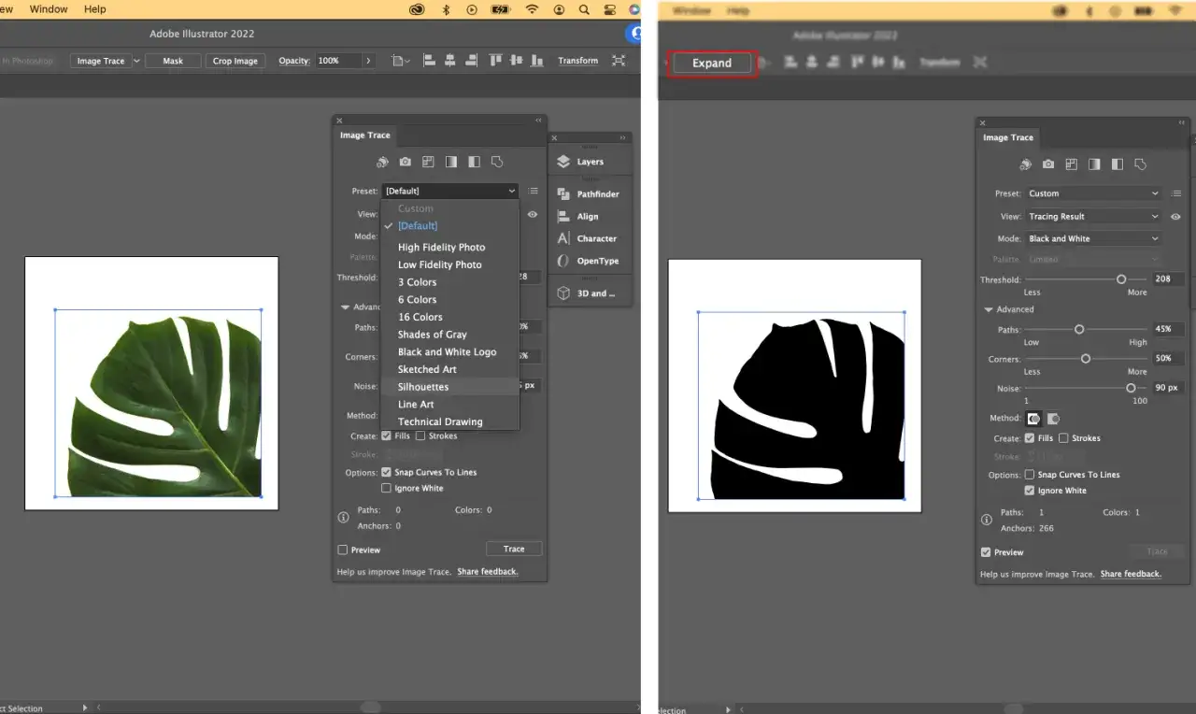The width and height of the screenshot is (1196, 714).
Task: Click High Color camera icon in [Default] preset panel
Action: [405, 162]
